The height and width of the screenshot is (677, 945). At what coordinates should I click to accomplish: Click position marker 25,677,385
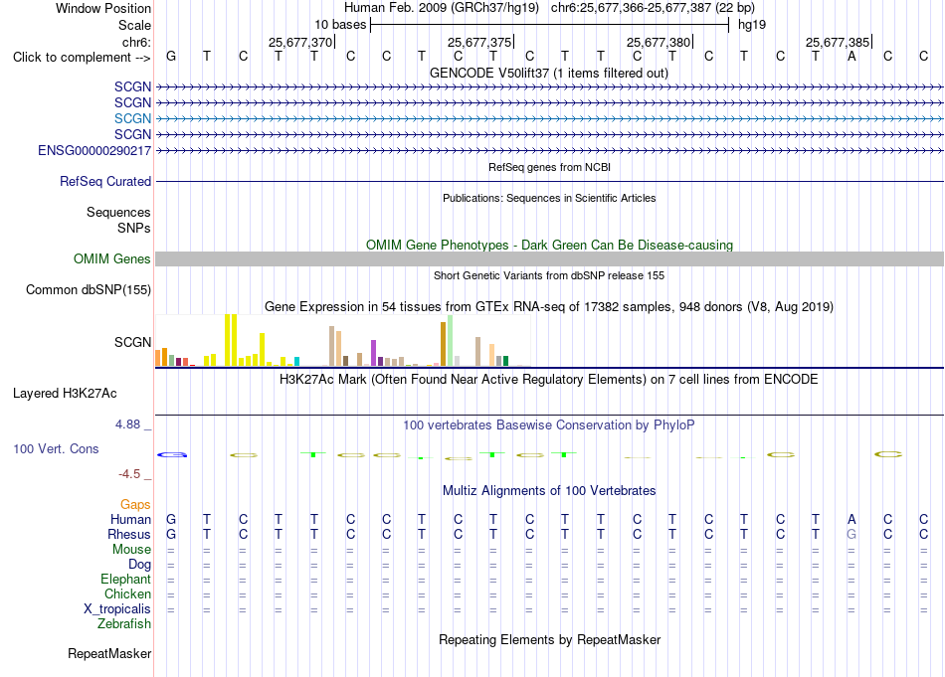coord(838,42)
